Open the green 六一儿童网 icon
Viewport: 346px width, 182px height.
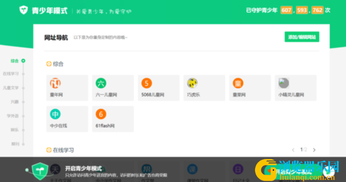click(x=101, y=83)
